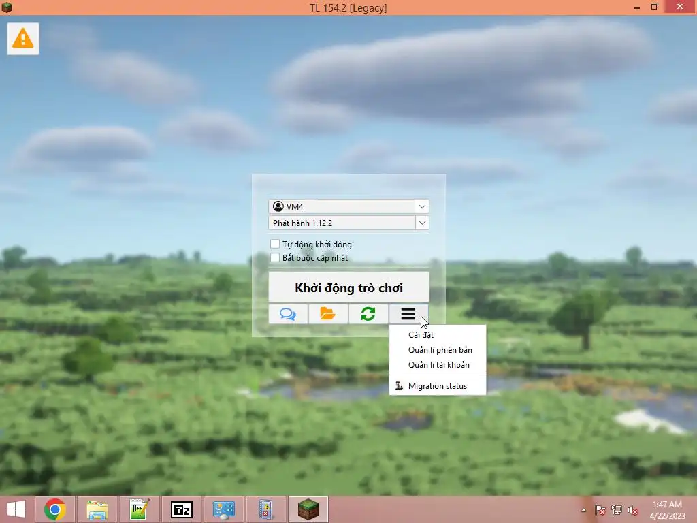This screenshot has width=697, height=523.
Task: Open the chat bubbles support button
Action: click(288, 314)
